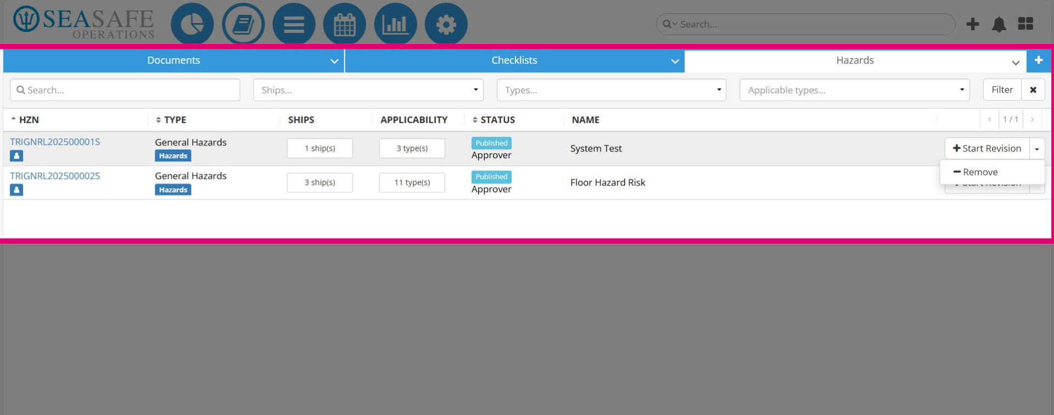Click the Hazards tag on Floor Hazard Risk row
The image size is (1054, 415).
pyautogui.click(x=173, y=190)
